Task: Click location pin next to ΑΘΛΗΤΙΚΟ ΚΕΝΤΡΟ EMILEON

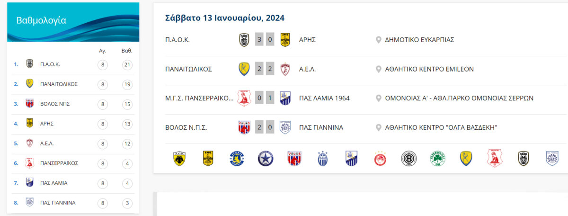Action: (379, 69)
